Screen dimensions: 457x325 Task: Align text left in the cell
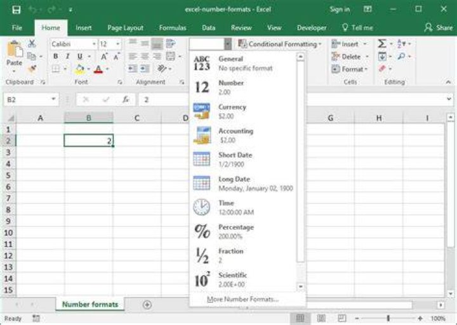(x=133, y=56)
